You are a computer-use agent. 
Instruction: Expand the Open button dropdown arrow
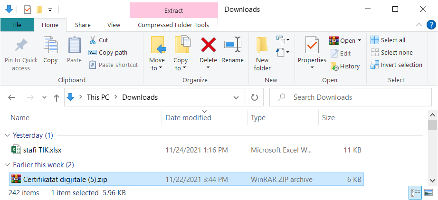coord(360,40)
